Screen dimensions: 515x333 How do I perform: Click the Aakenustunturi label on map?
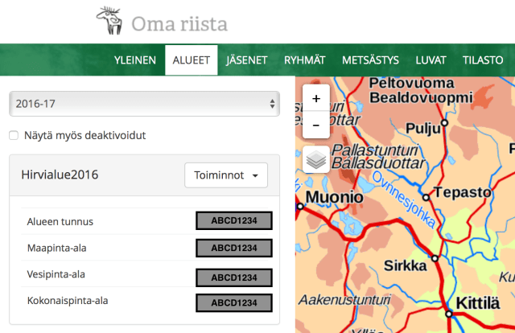344,300
